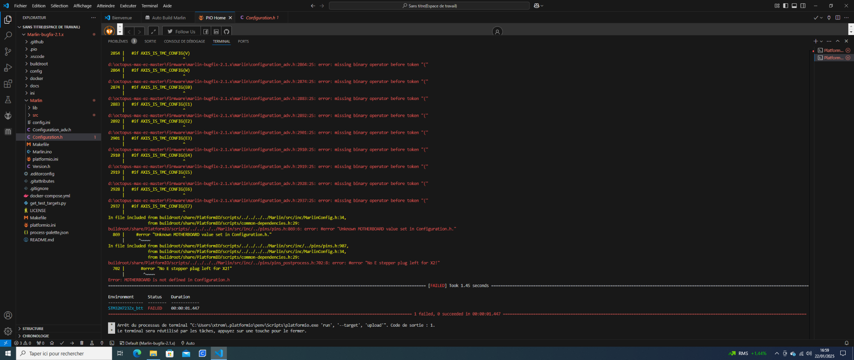This screenshot has width=854, height=360.
Task: Open the Terminal menu
Action: coord(149,6)
